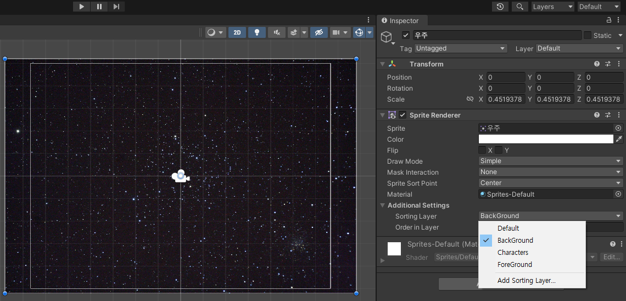Toggle the Inspector lock icon

coord(609,20)
